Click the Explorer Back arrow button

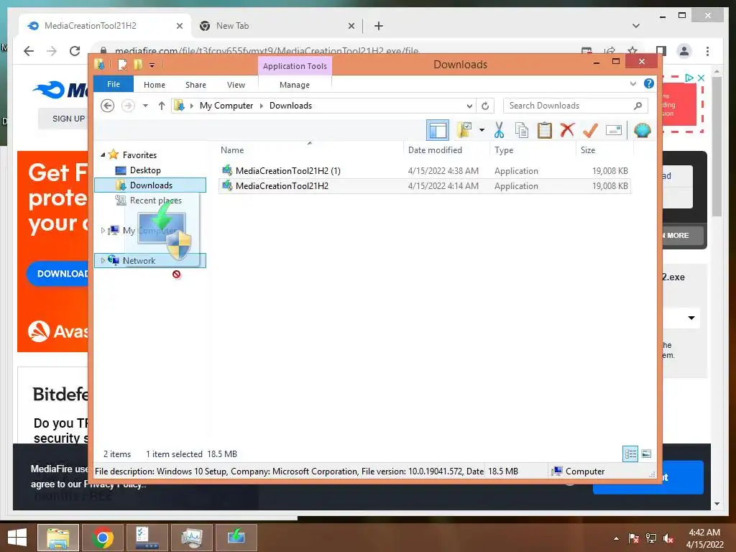pyautogui.click(x=108, y=106)
